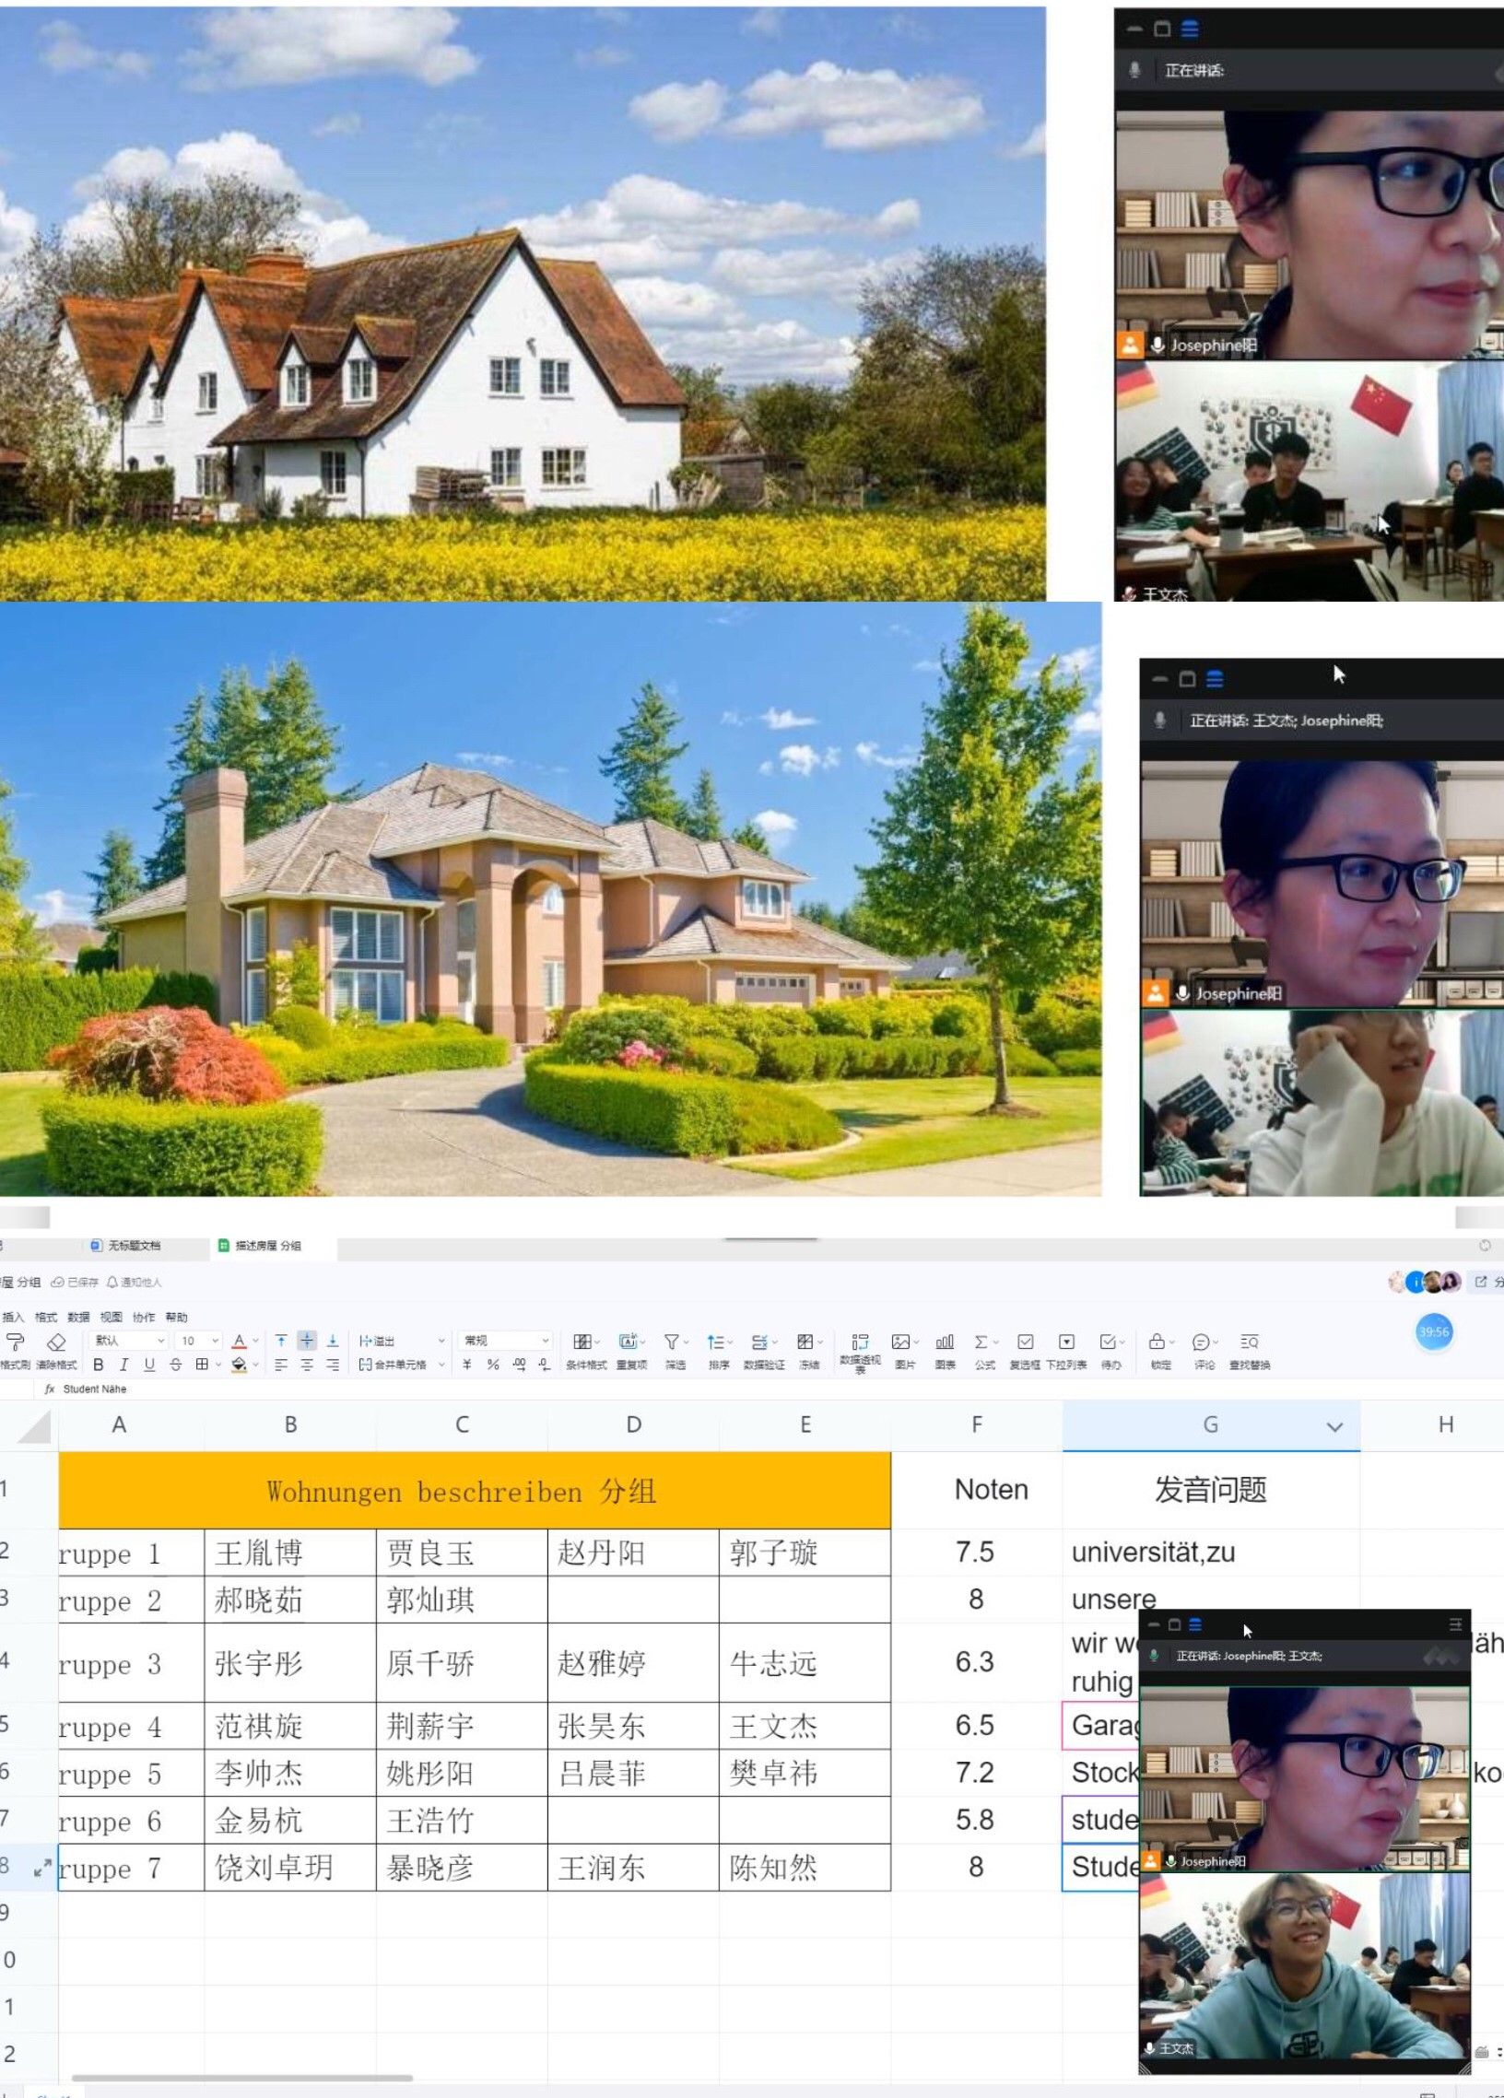Click the pivot table (数据透视表) icon

[x=860, y=1342]
